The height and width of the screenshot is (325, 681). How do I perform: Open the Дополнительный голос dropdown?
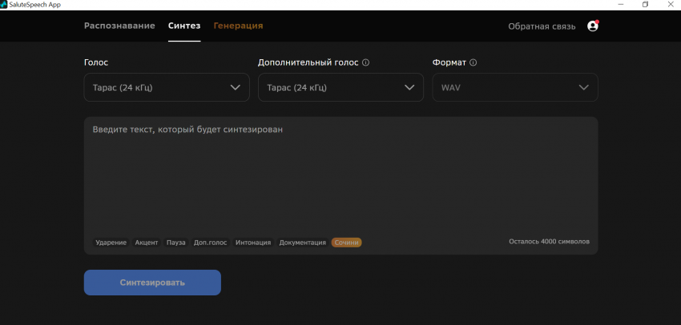340,87
